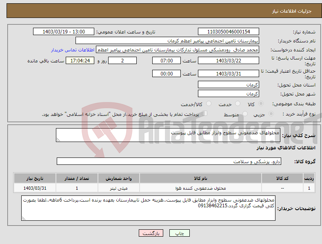Click the گروه کالا field دارو، پزشکی و سلامت
322x244 pixels.
(169, 162)
